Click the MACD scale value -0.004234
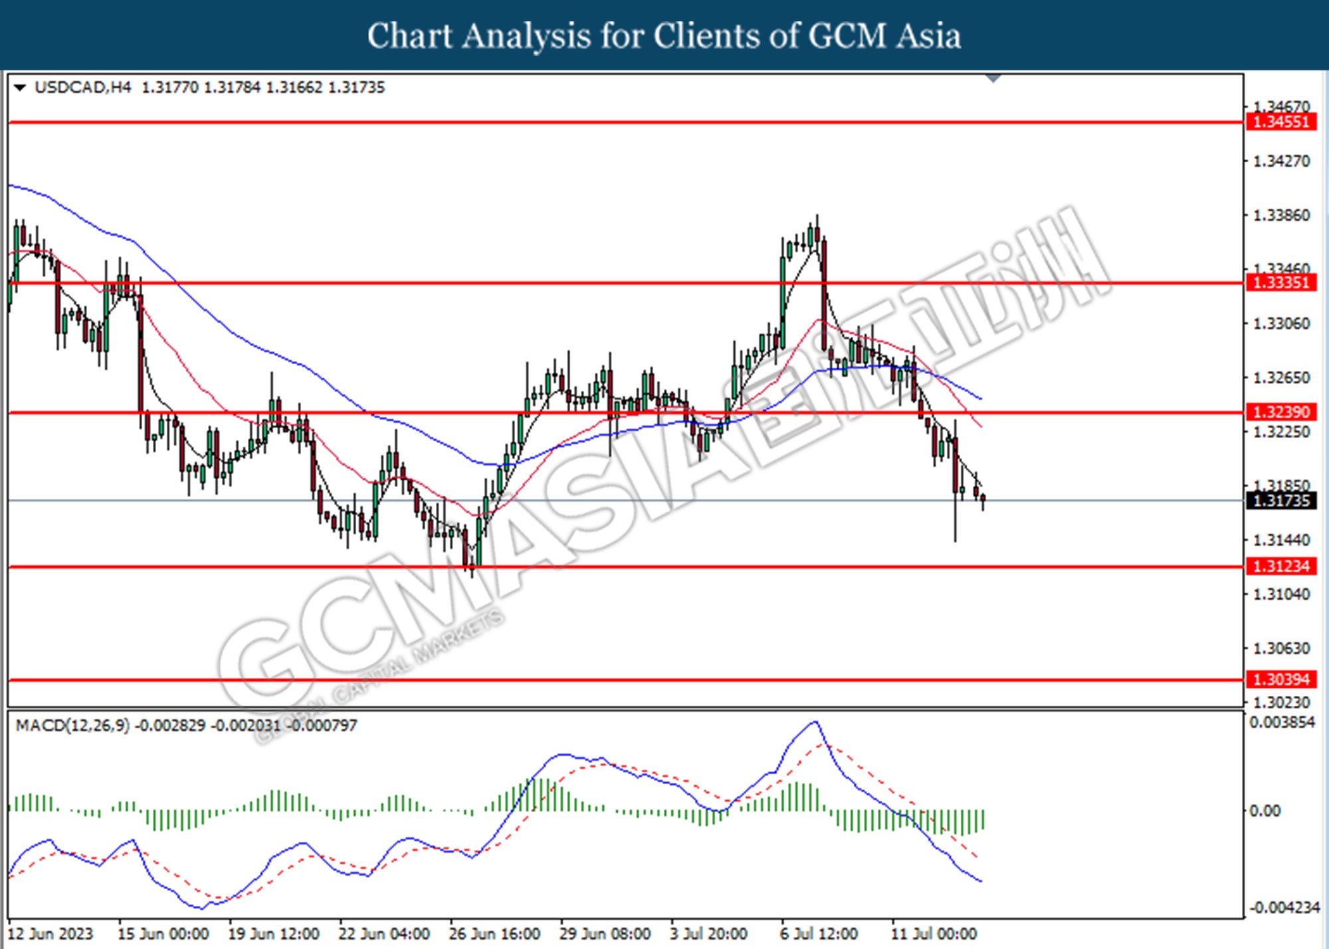The width and height of the screenshot is (1329, 949). click(1284, 908)
